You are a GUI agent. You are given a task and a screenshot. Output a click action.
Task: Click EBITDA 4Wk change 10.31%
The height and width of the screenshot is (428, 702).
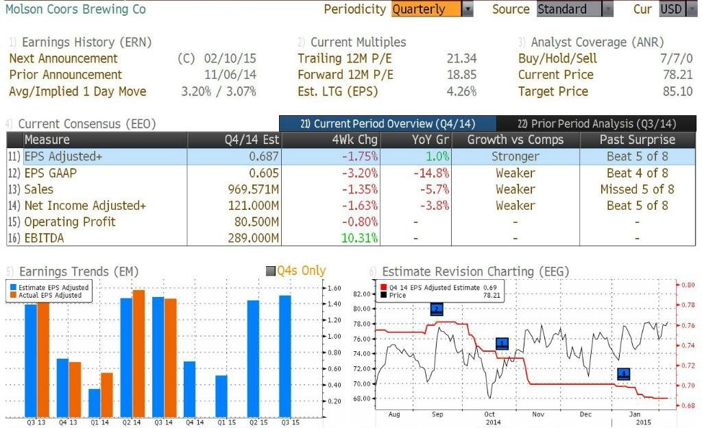pos(359,238)
